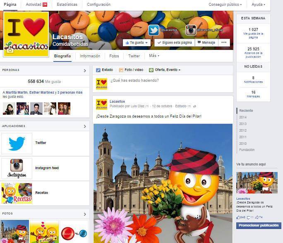Click Promocionar publicación button
The image size is (283, 243).
pyautogui.click(x=259, y=226)
